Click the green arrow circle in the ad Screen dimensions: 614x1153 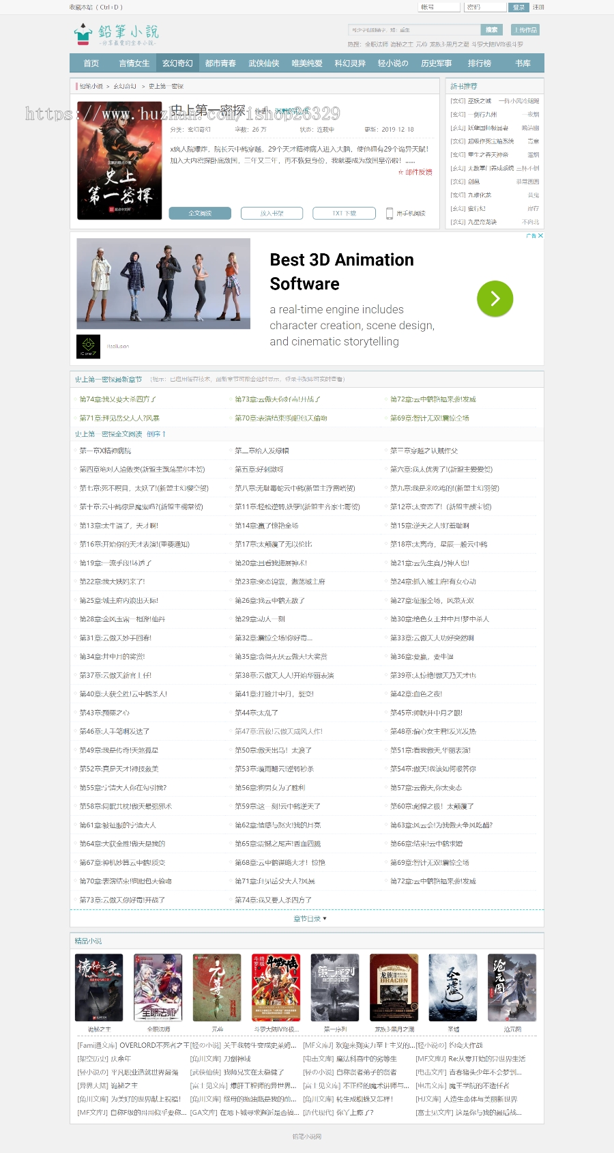[x=495, y=299]
